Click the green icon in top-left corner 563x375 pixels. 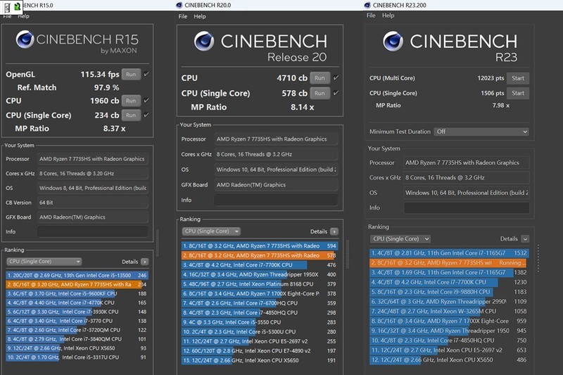pos(17,6)
